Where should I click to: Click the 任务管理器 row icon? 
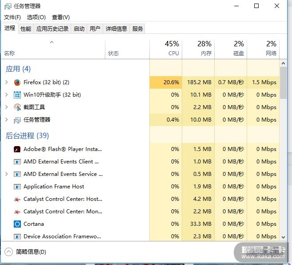pyautogui.click(x=17, y=120)
